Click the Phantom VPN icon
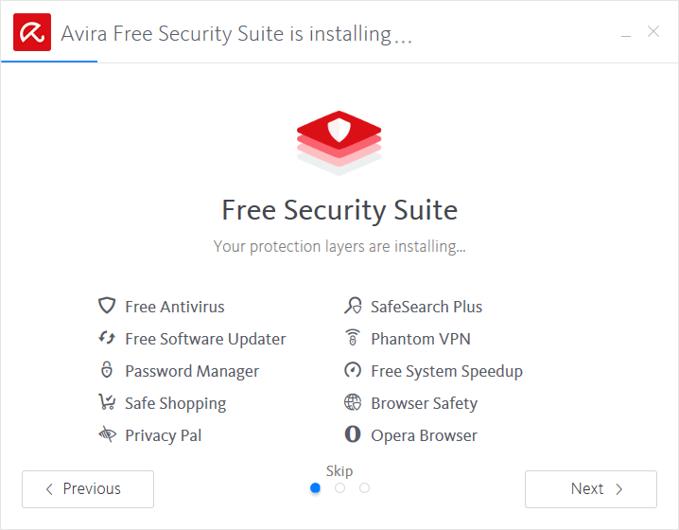This screenshot has height=530, width=679. coord(353,338)
